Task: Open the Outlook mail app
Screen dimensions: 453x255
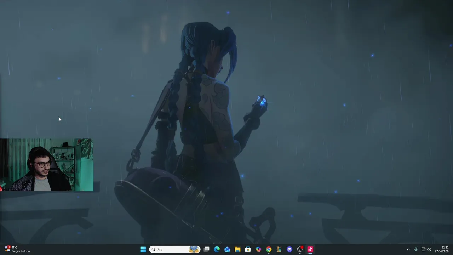Action: pyautogui.click(x=227, y=249)
